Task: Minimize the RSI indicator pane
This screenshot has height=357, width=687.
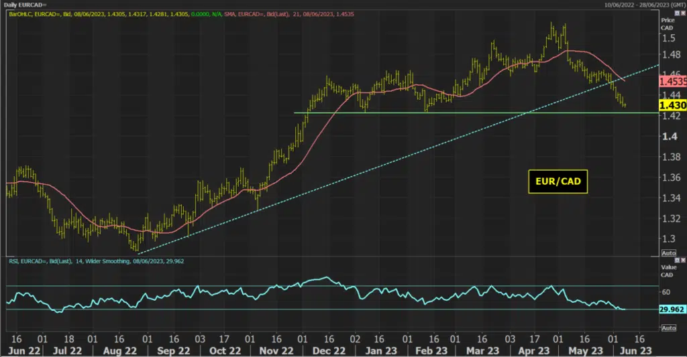Action: pyautogui.click(x=678, y=261)
